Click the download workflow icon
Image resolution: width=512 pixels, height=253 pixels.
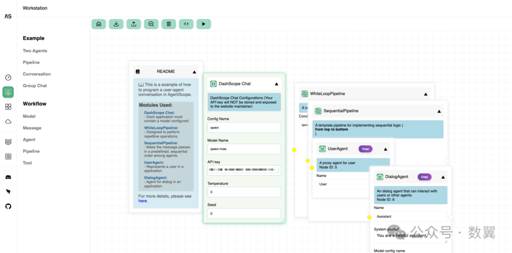[x=116, y=24]
